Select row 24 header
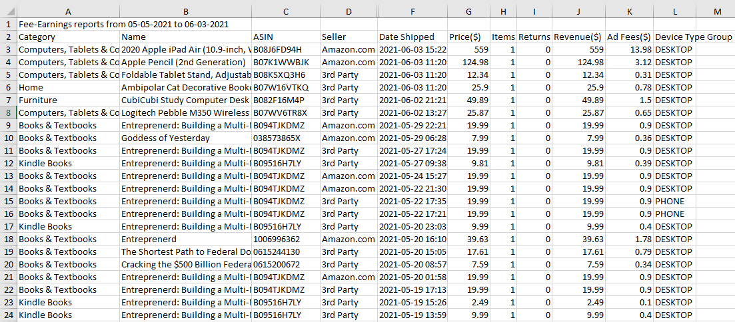The width and height of the screenshot is (735, 322). coord(9,315)
